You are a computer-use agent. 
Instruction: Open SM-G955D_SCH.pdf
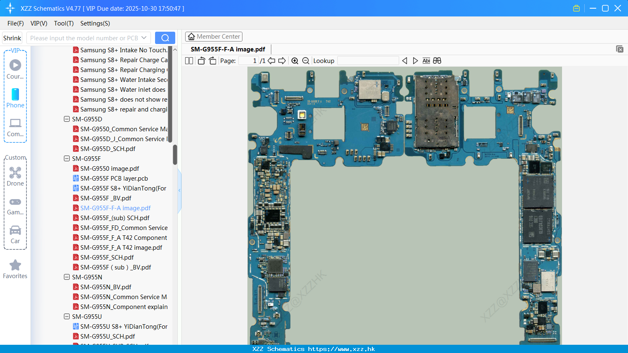108,149
